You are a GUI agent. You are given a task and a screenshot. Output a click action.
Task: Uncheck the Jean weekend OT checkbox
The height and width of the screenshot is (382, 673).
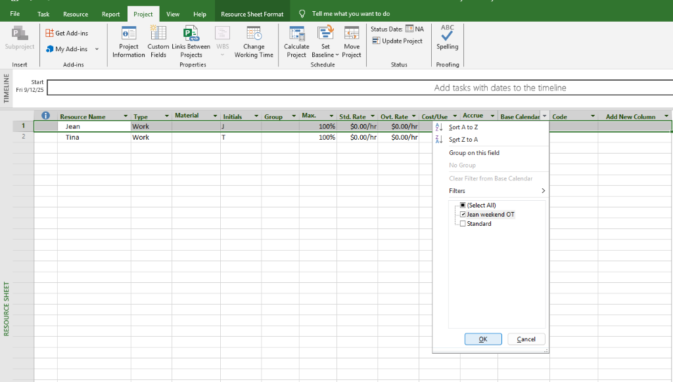[463, 215]
